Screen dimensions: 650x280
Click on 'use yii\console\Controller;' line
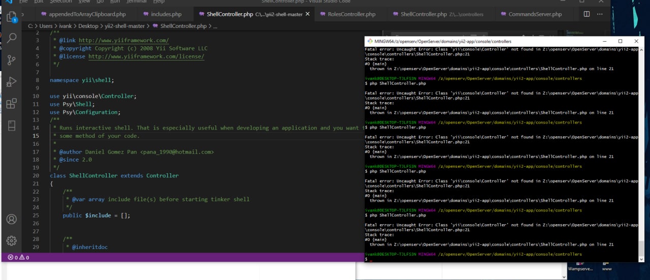[x=93, y=96]
